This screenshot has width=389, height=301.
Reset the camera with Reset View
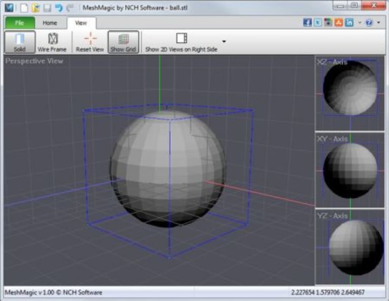(90, 41)
